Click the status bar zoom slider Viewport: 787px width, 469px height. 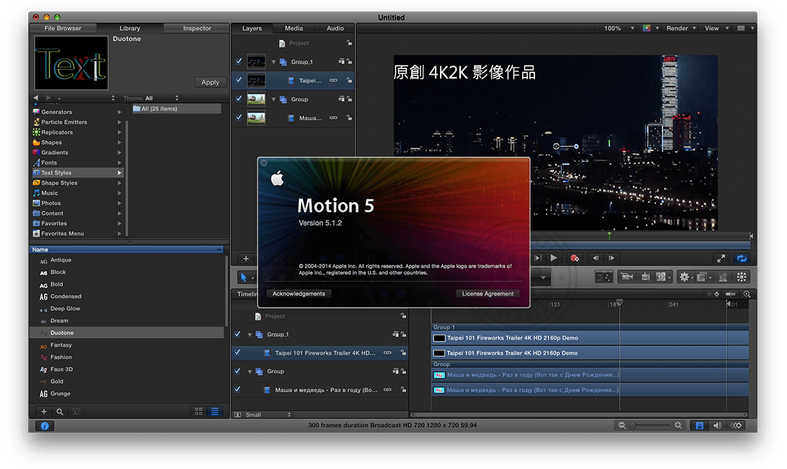(x=650, y=426)
